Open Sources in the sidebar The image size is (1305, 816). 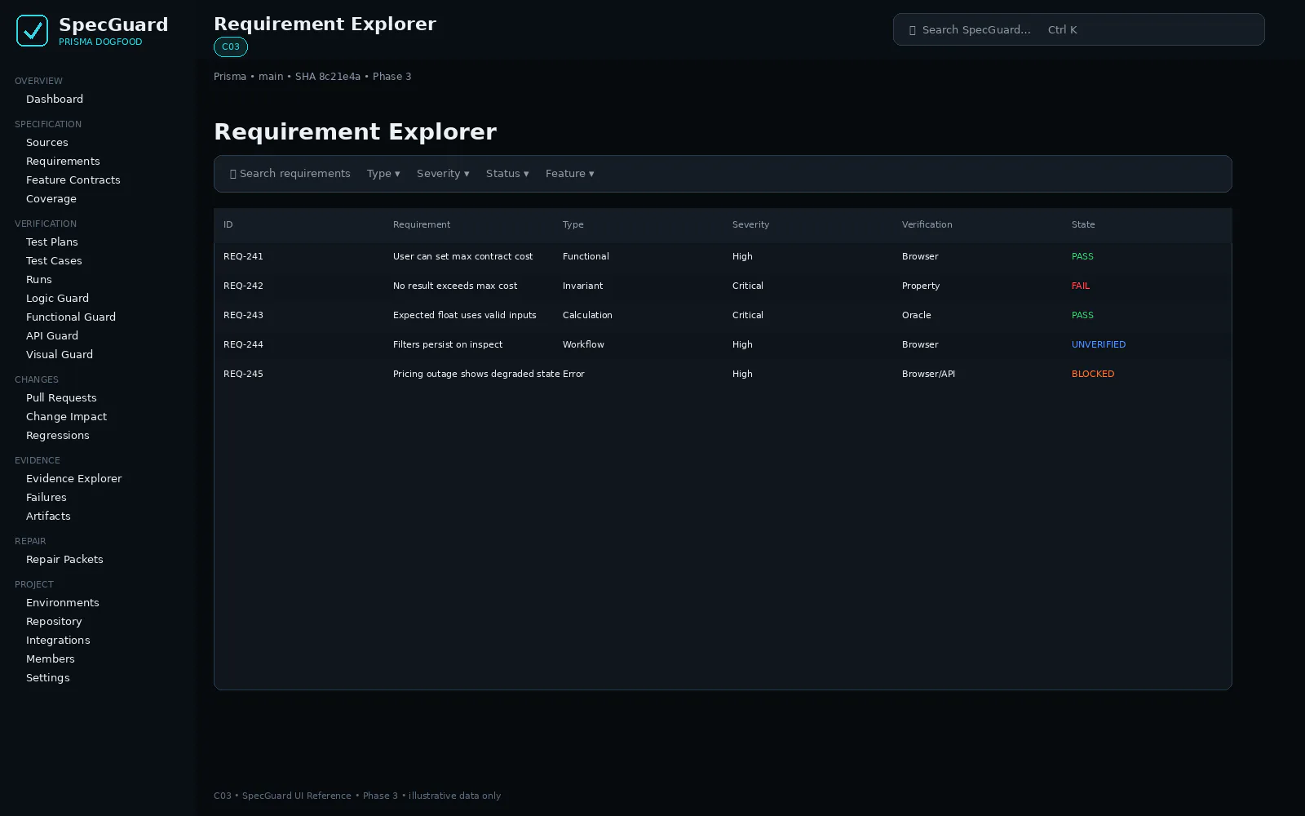click(47, 142)
